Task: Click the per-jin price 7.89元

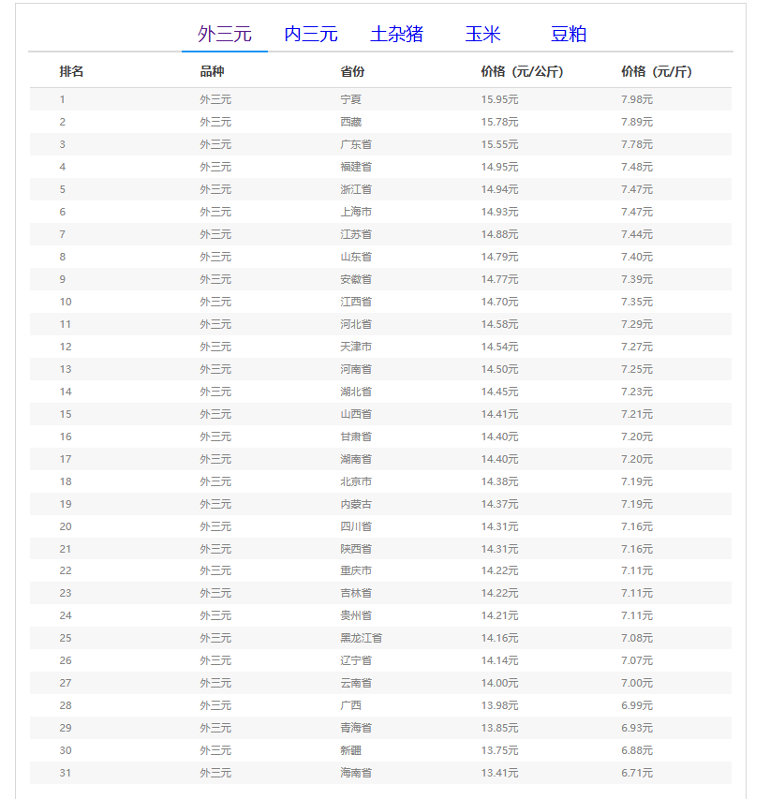Action: click(637, 122)
